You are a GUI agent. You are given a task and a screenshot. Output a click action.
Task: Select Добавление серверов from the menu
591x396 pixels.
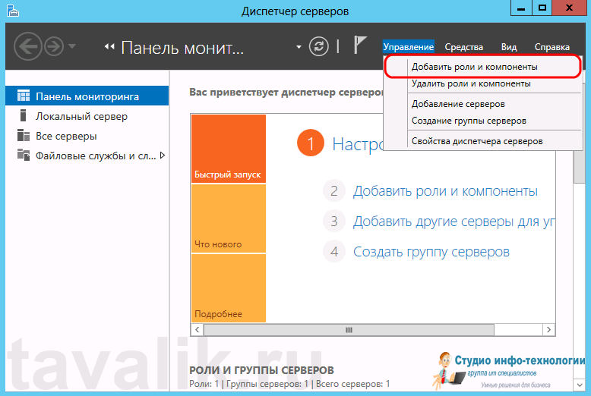[458, 104]
